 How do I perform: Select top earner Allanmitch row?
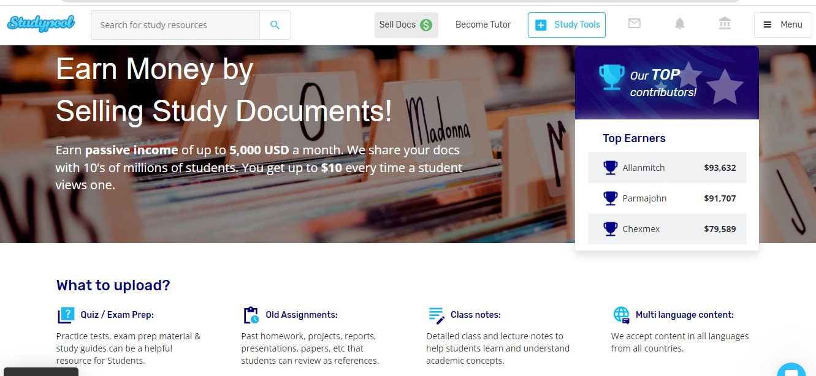pos(667,168)
